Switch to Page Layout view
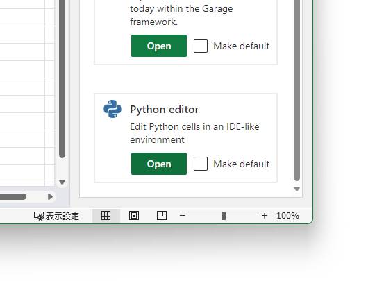The width and height of the screenshot is (375, 281). click(x=134, y=216)
